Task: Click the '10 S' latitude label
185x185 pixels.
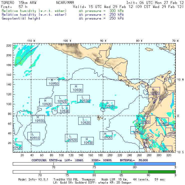Action: point(180,152)
